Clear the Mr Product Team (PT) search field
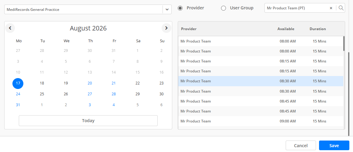Image resolution: width=353 pixels, height=152 pixels. (331, 8)
